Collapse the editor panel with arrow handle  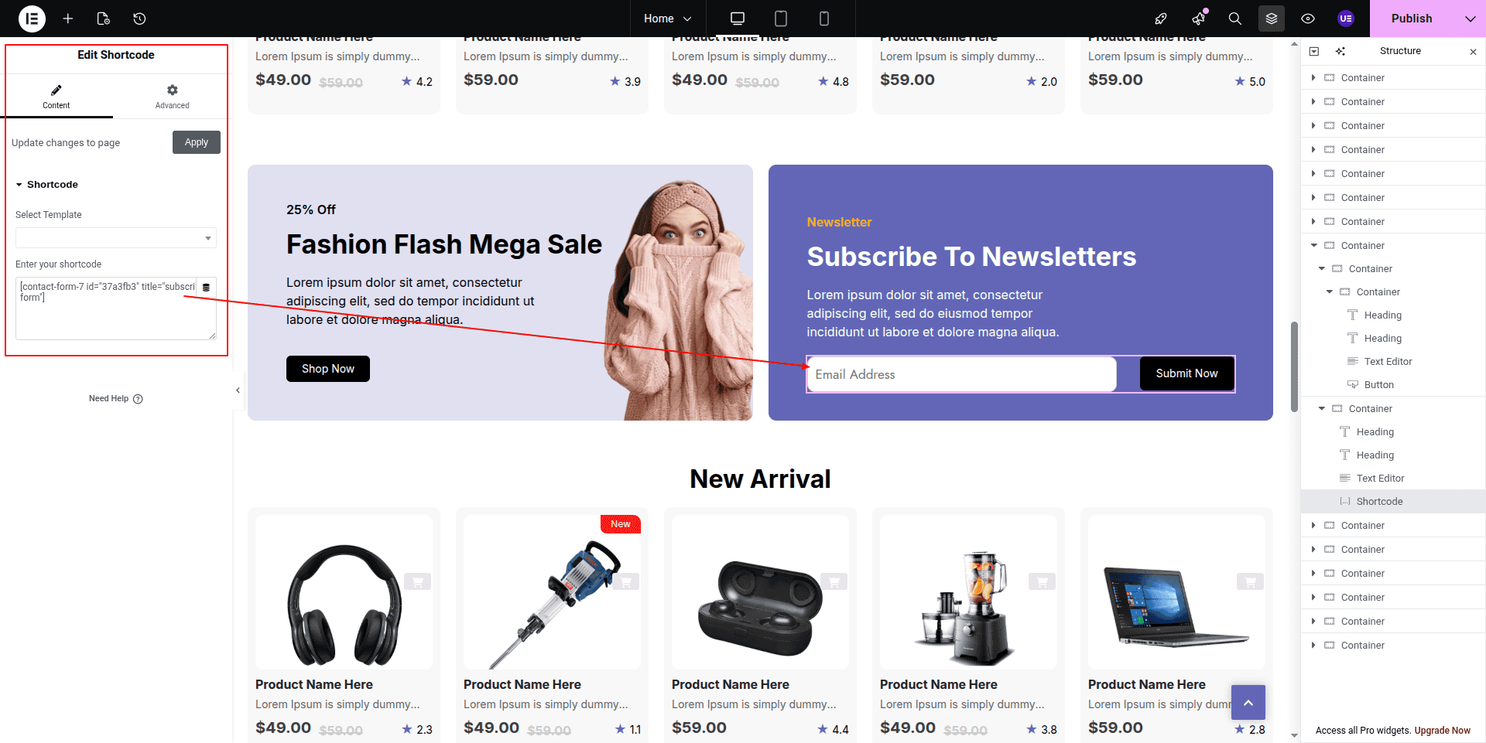(238, 390)
